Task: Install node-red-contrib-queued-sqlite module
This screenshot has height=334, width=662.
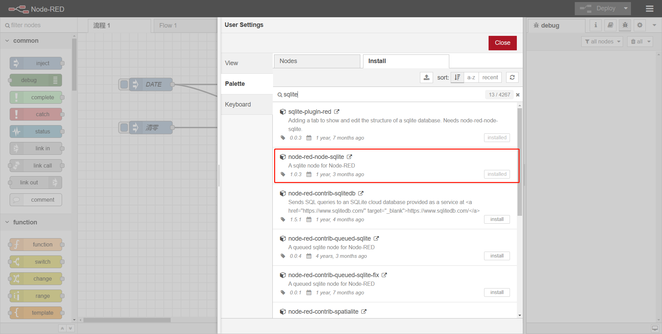Action: pos(497,256)
